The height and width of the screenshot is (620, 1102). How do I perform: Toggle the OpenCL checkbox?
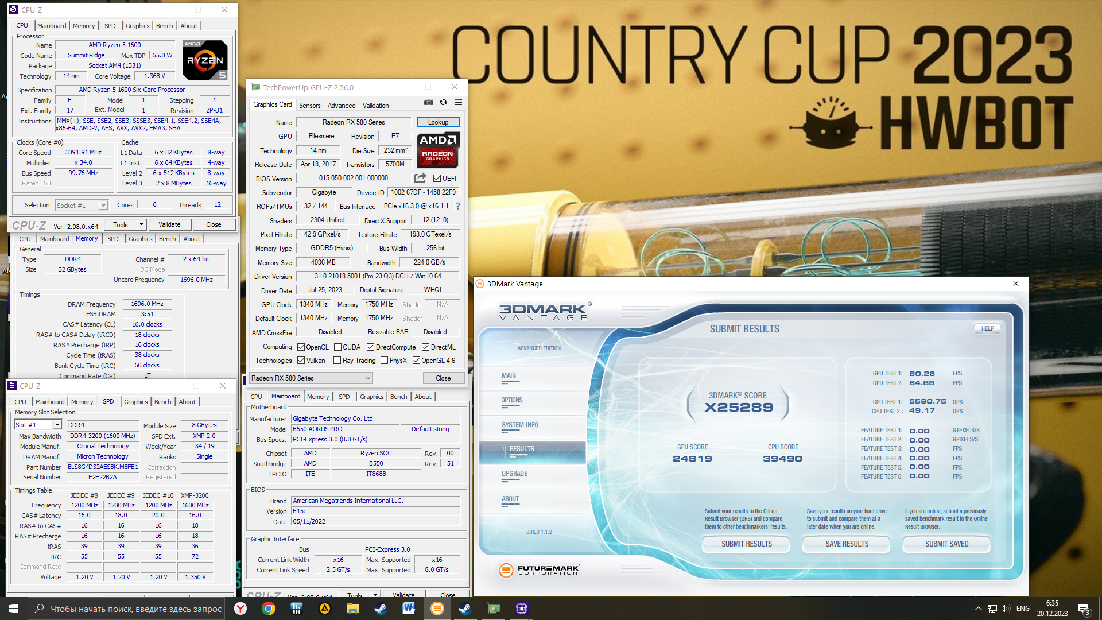(x=301, y=347)
